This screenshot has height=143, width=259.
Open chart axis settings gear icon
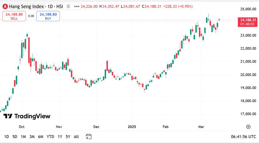[248, 126]
